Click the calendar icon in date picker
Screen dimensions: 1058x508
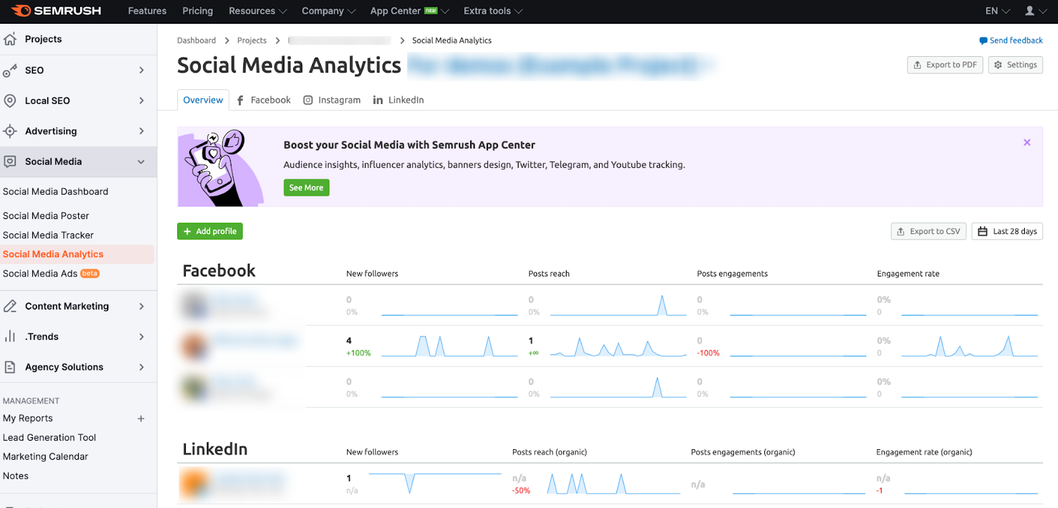click(x=983, y=232)
